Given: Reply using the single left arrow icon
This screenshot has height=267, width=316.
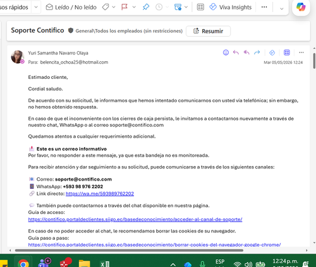Looking at the screenshot, I should click(236, 52).
